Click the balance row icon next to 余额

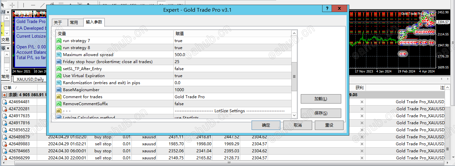pyautogui.click(x=5, y=95)
